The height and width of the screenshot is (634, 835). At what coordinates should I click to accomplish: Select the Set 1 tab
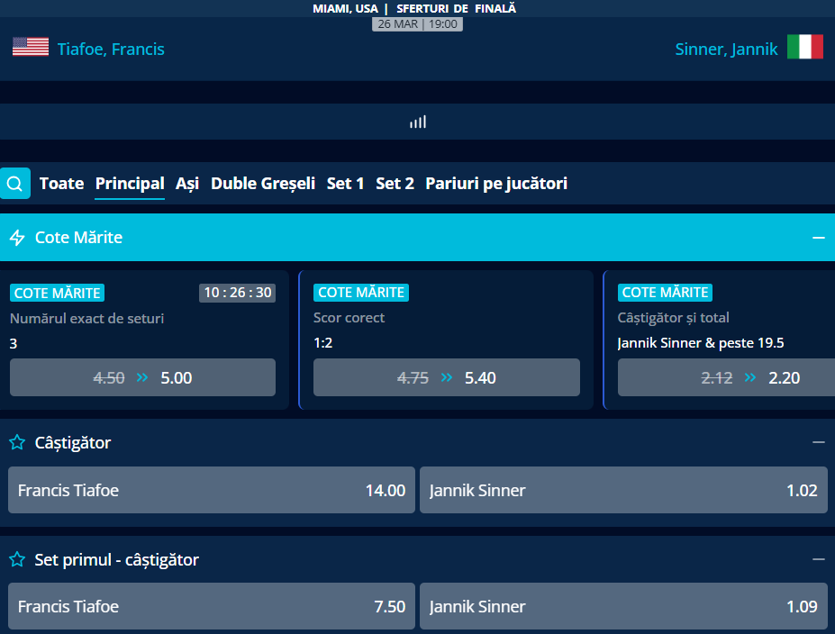[345, 184]
